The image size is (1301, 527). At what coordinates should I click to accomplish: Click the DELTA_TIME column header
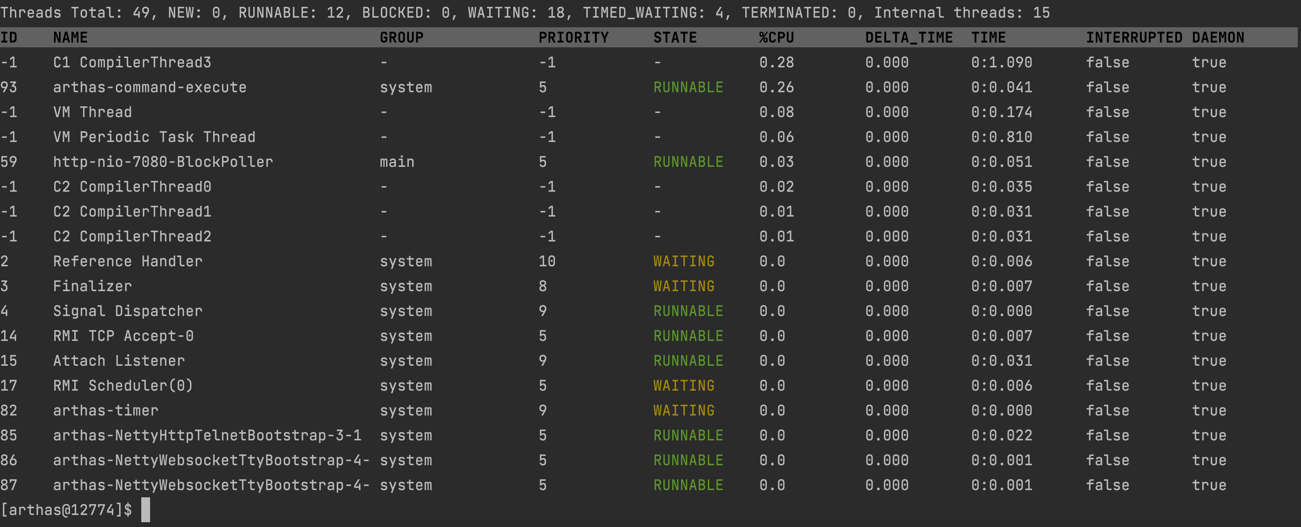pyautogui.click(x=909, y=37)
